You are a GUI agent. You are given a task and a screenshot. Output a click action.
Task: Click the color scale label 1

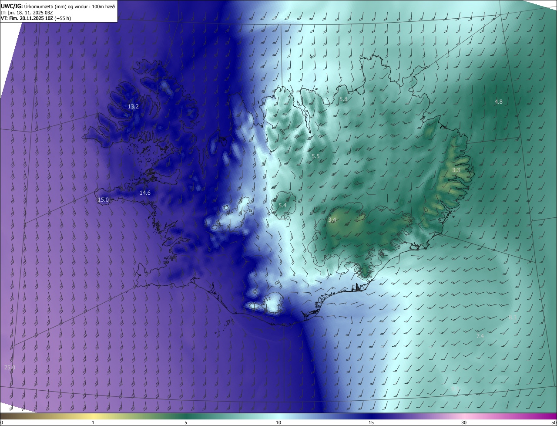(93, 423)
